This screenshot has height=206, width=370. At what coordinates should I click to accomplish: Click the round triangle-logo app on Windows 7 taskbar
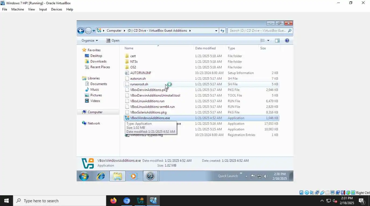coord(150,176)
